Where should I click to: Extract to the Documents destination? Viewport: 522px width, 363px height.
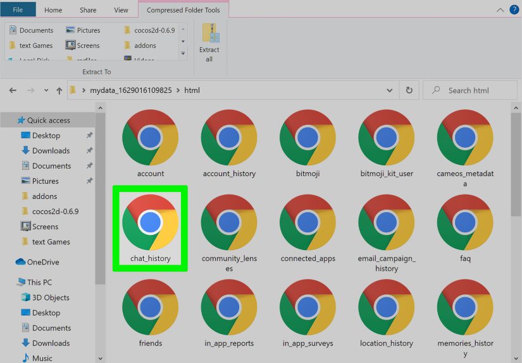tap(31, 30)
